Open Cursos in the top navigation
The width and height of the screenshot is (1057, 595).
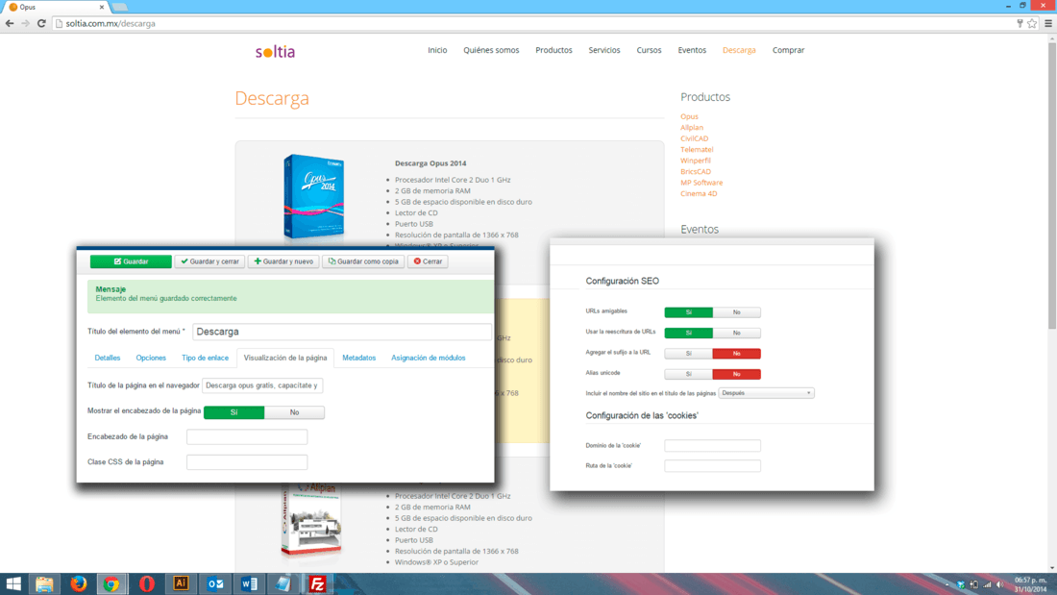click(649, 50)
